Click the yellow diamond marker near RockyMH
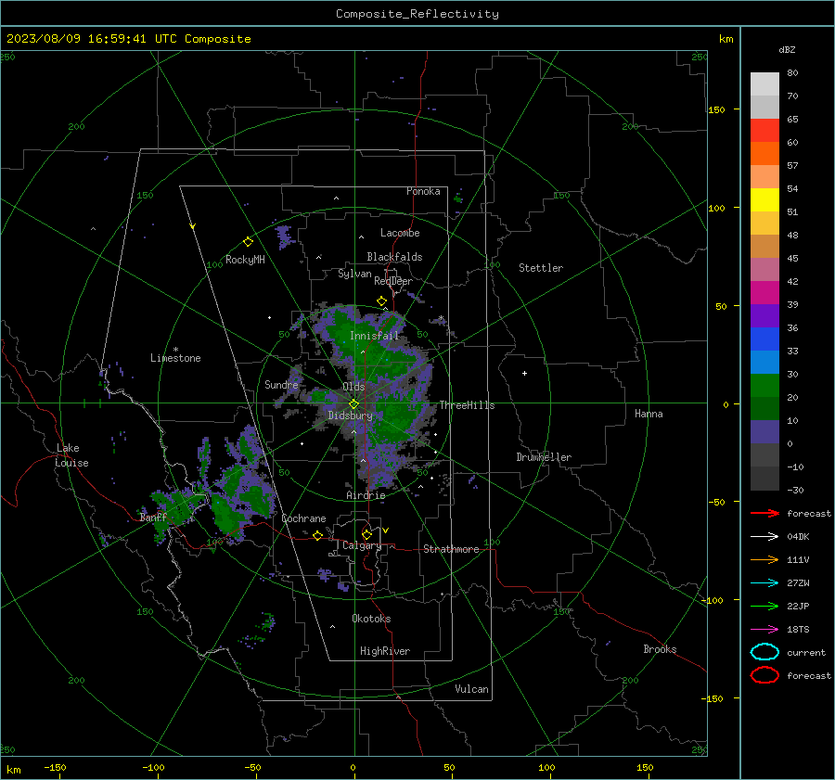 [248, 242]
